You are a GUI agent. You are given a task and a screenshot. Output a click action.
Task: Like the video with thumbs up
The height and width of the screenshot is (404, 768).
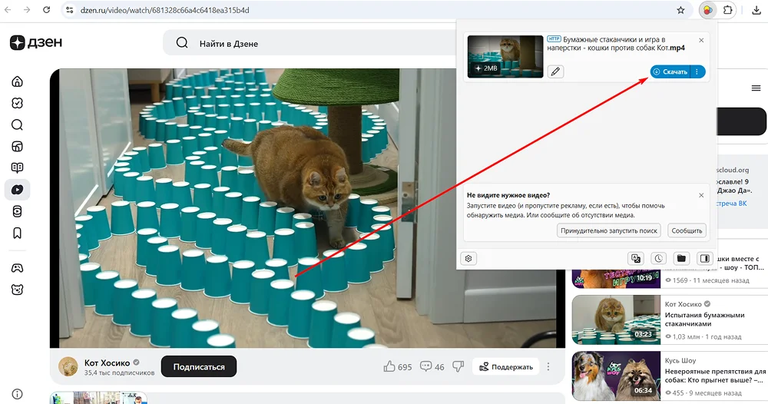point(389,367)
